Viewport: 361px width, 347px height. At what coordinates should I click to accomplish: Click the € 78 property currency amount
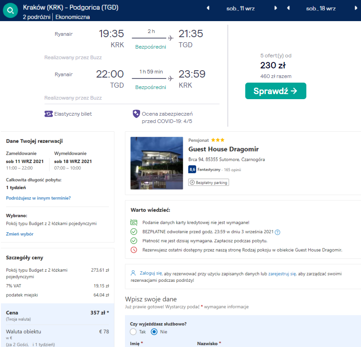[104, 331]
